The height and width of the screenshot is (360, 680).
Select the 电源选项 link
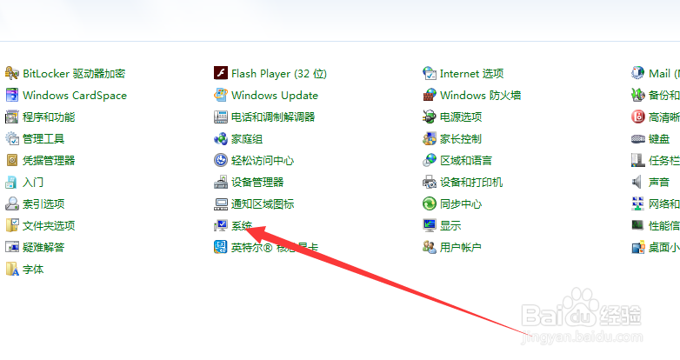click(461, 117)
